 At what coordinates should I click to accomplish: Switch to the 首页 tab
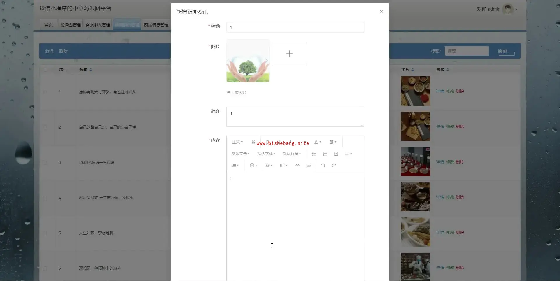tap(49, 25)
